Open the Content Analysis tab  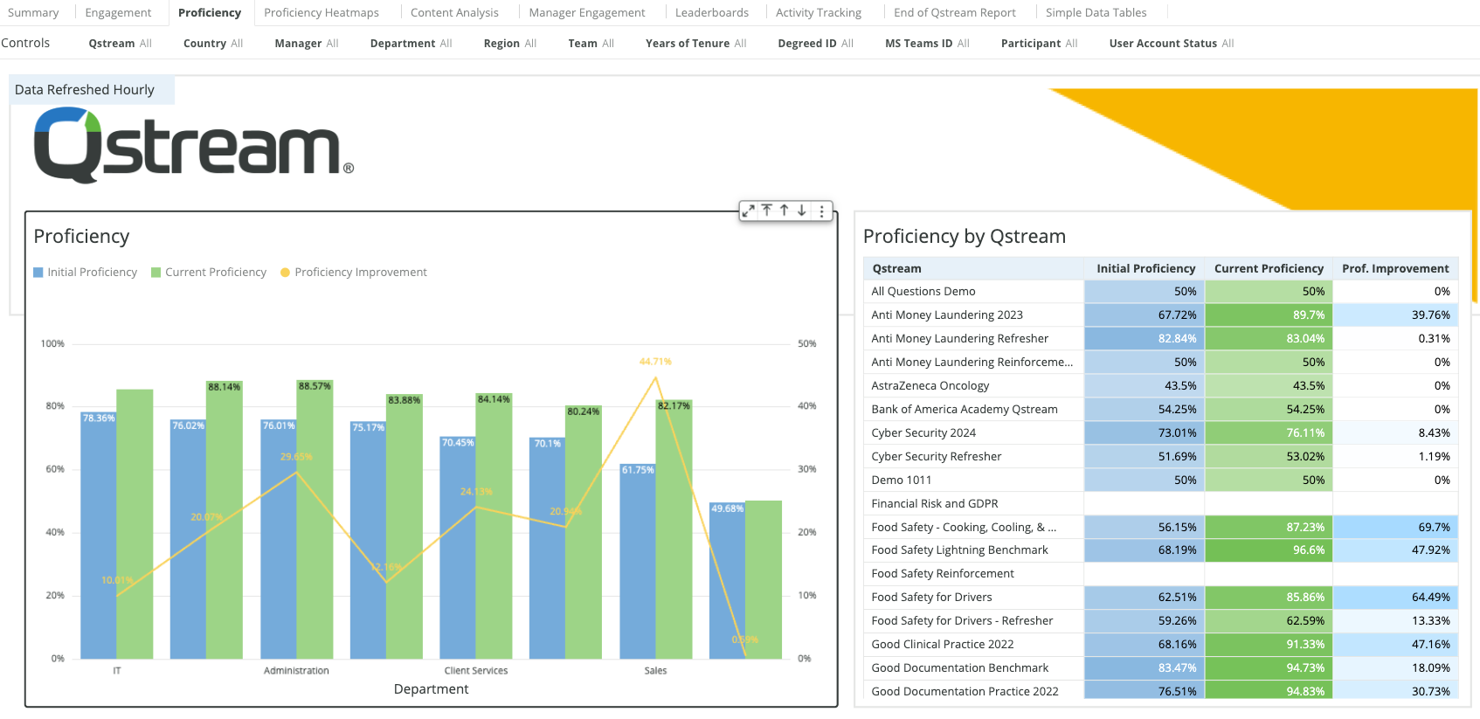click(x=454, y=13)
